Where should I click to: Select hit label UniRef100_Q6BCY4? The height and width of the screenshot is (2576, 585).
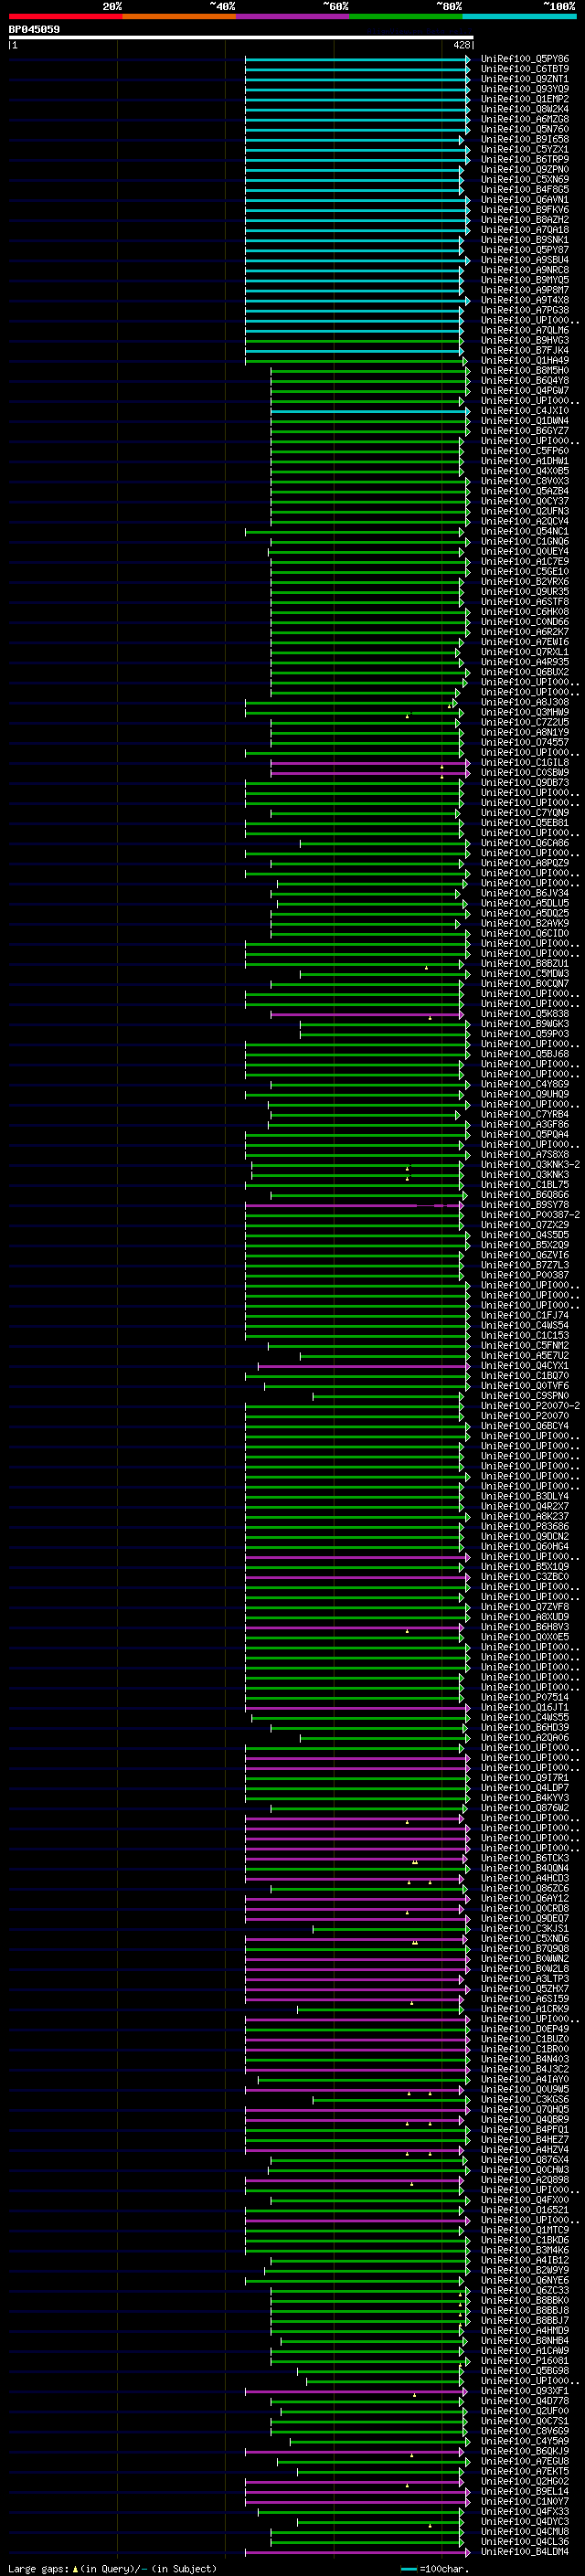point(525,1425)
